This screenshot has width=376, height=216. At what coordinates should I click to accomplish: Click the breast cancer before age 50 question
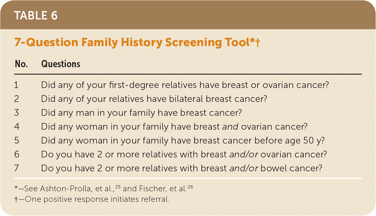click(x=183, y=140)
